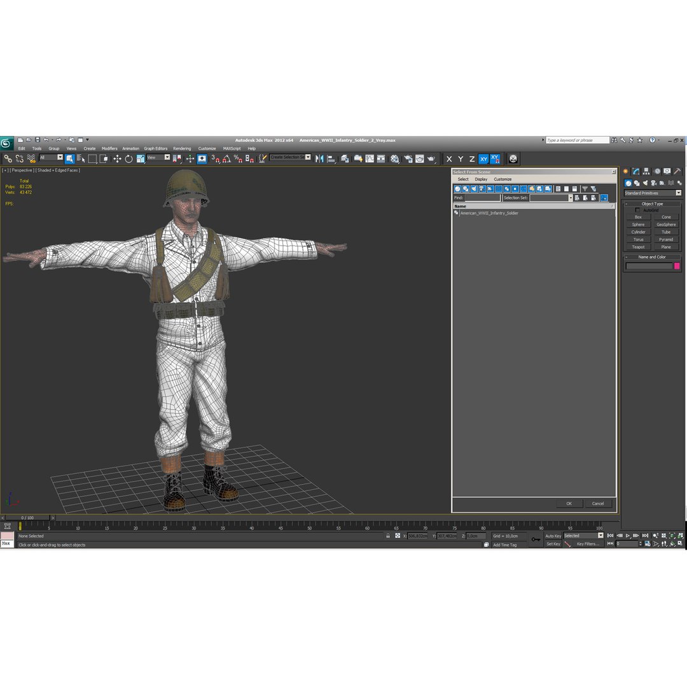Screen dimensions: 687x687
Task: Click the Render Production teapot icon
Action: point(431,158)
